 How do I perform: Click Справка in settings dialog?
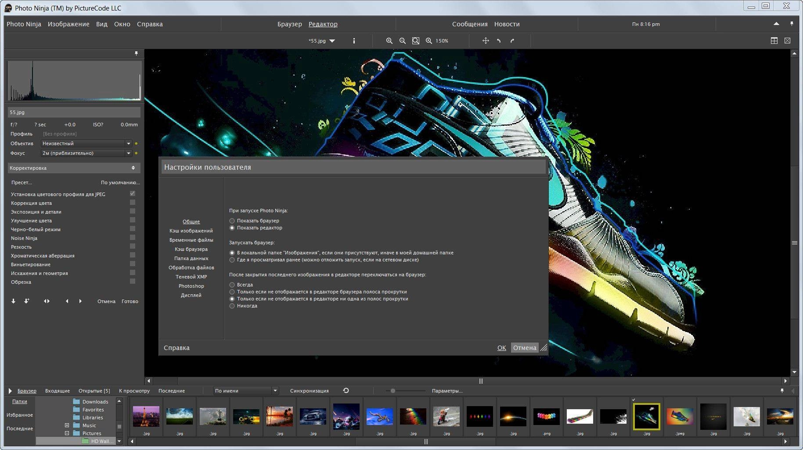click(x=176, y=348)
